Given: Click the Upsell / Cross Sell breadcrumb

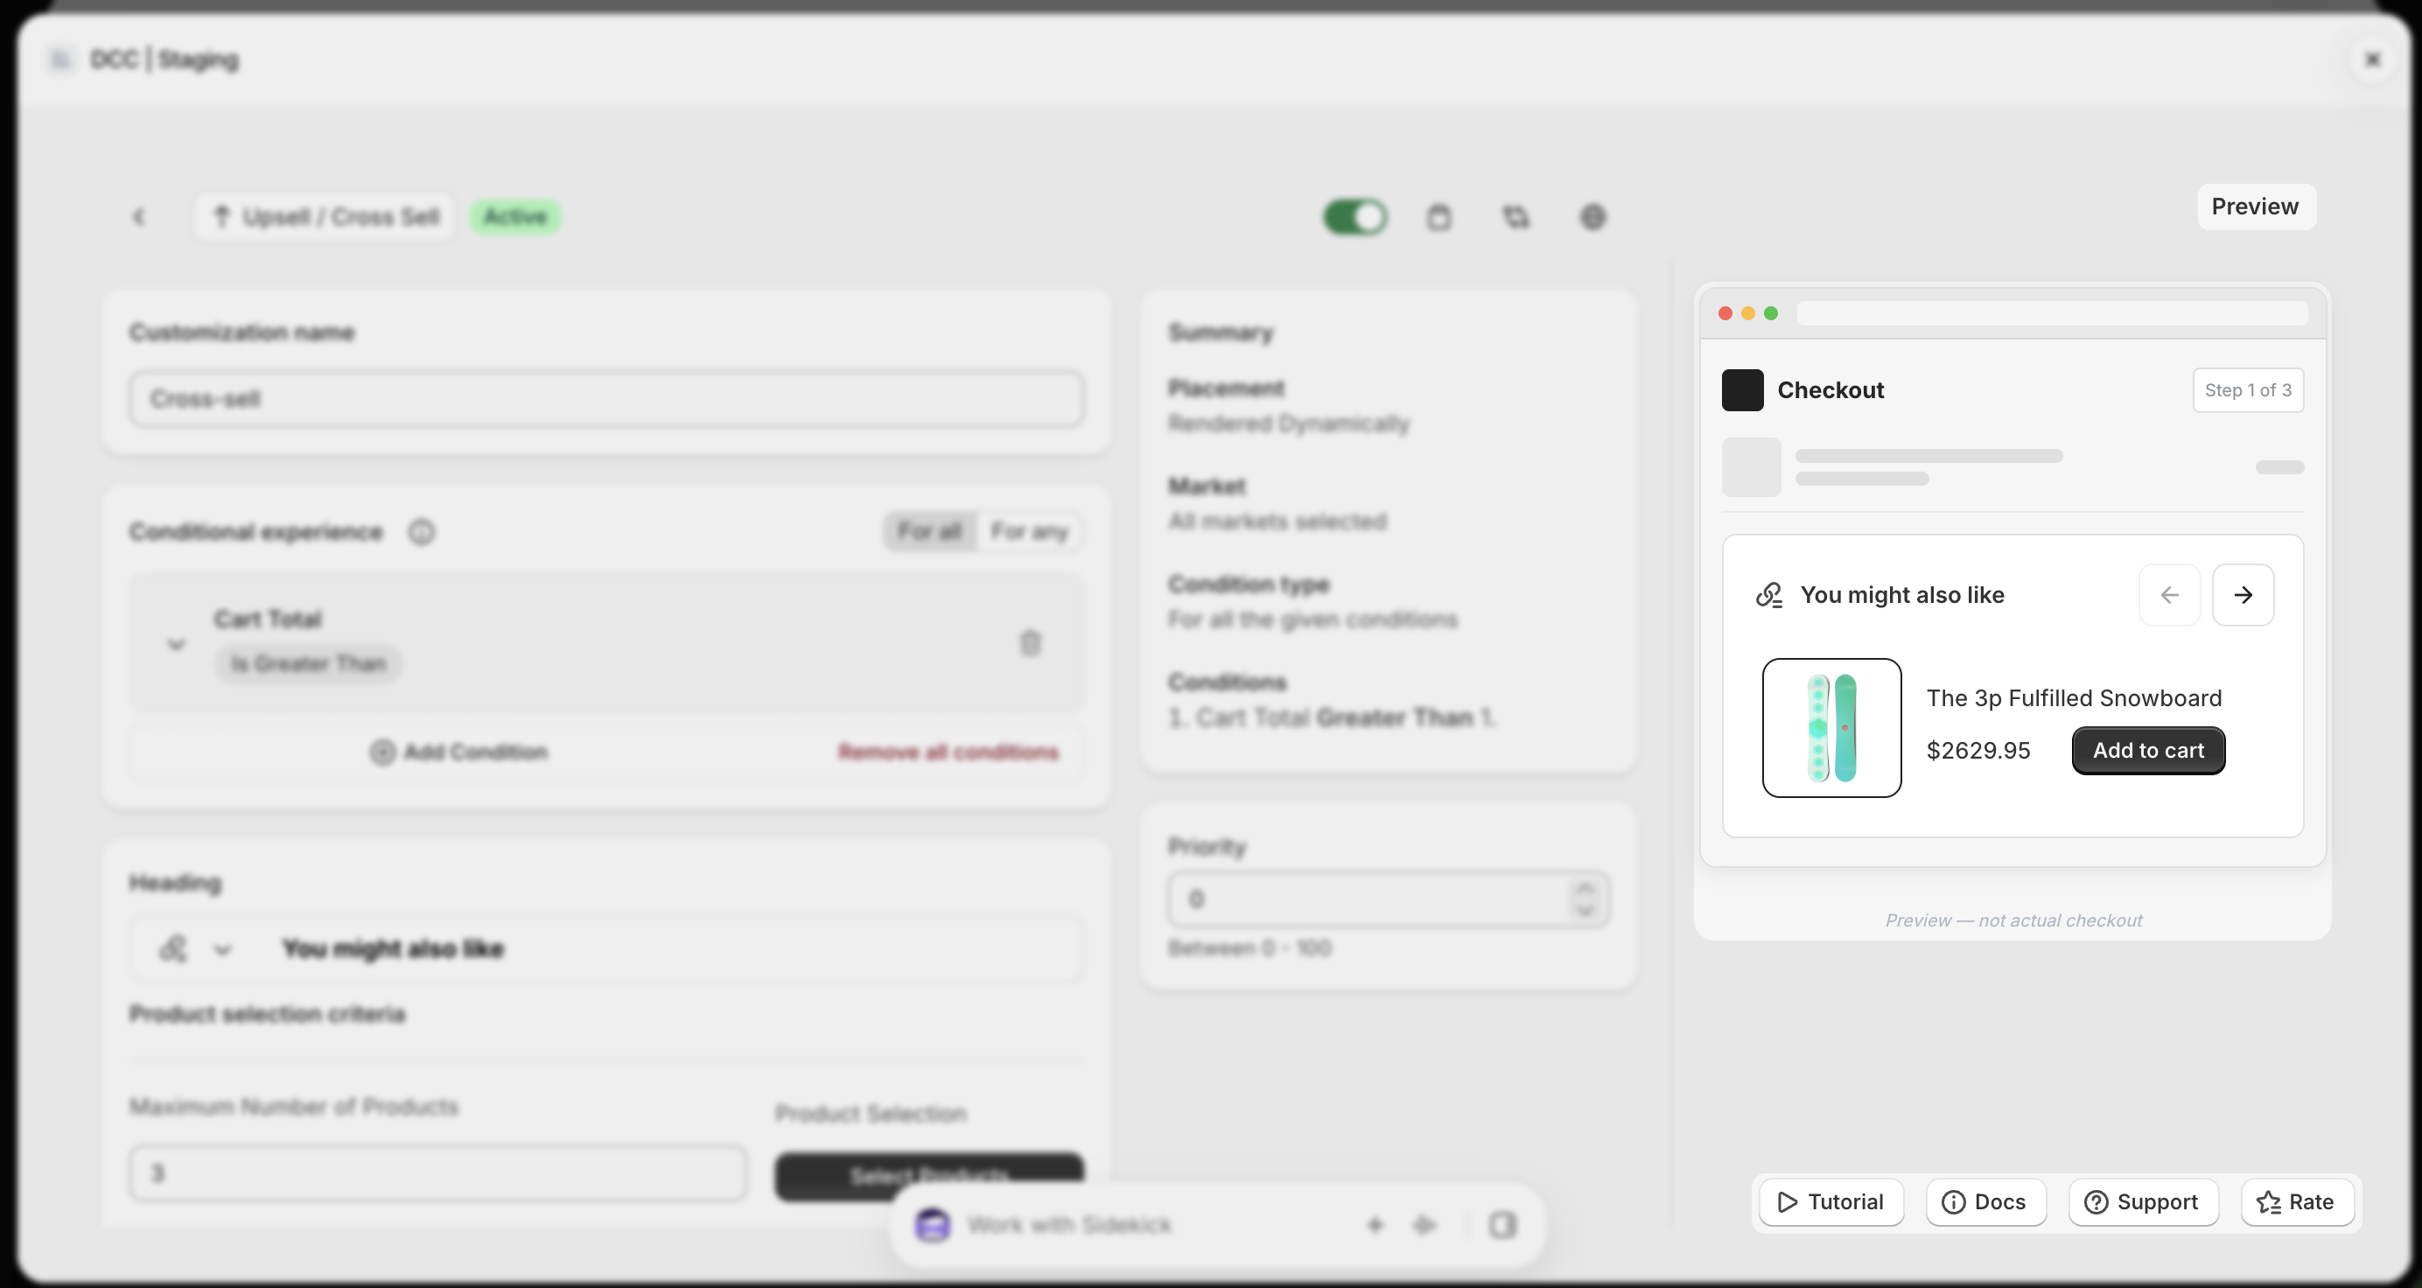Looking at the screenshot, I should tap(326, 217).
